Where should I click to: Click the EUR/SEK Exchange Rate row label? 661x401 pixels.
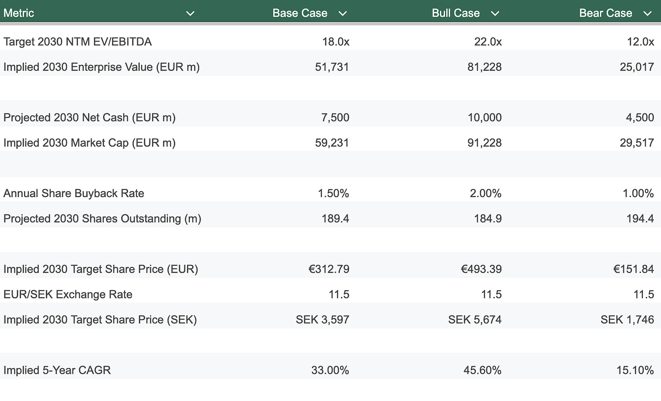click(x=68, y=295)
